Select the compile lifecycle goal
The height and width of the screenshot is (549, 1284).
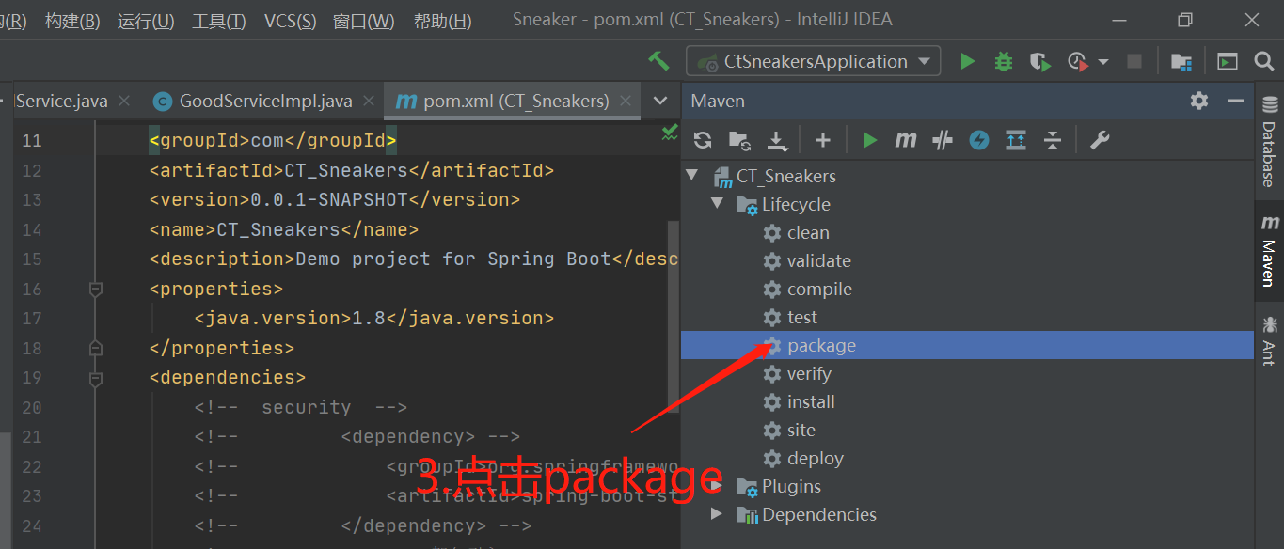[x=807, y=290]
